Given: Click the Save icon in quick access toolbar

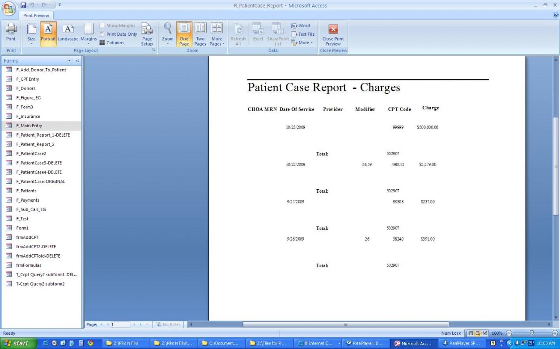Looking at the screenshot, I should [23, 5].
